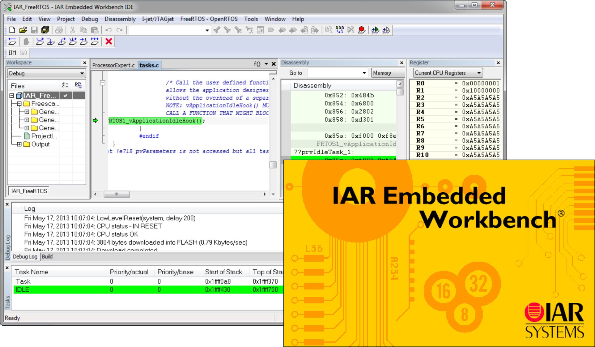Click the ??prvIdleTask_1: disassembly label

[x=324, y=152]
